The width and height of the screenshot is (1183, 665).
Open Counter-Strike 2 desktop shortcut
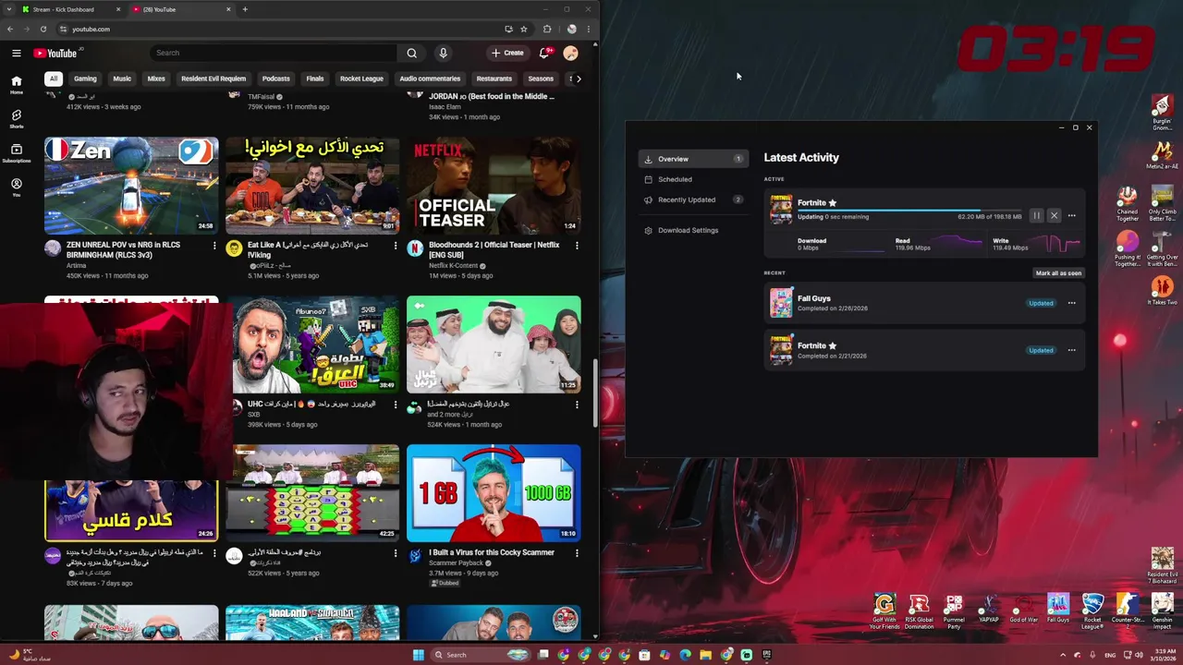point(1128,611)
